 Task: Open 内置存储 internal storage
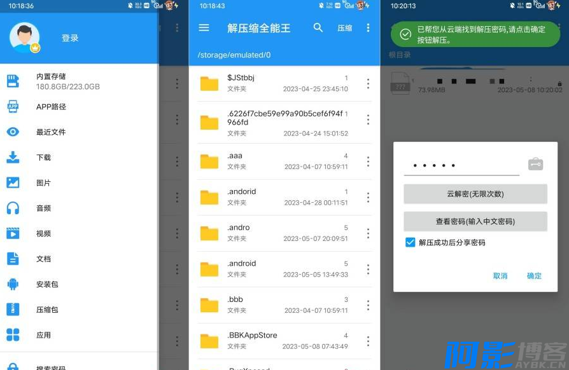(x=79, y=81)
